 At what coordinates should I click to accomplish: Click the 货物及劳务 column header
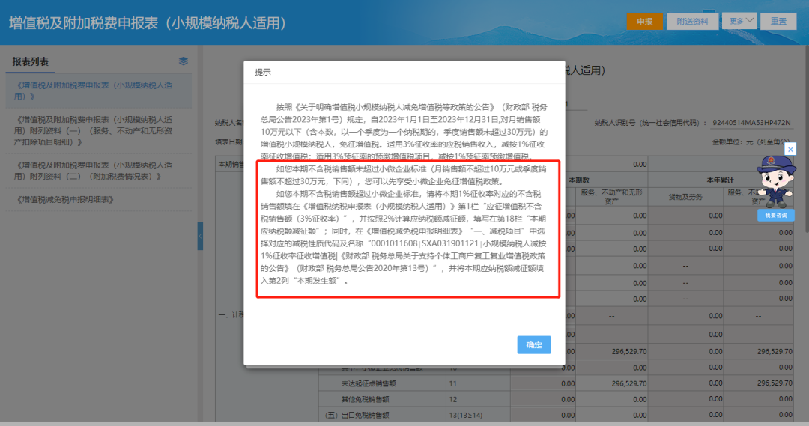click(685, 197)
